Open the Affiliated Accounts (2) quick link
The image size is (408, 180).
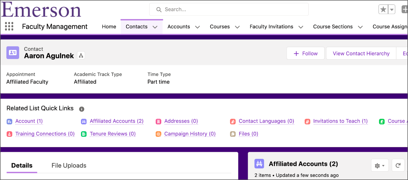(x=116, y=121)
